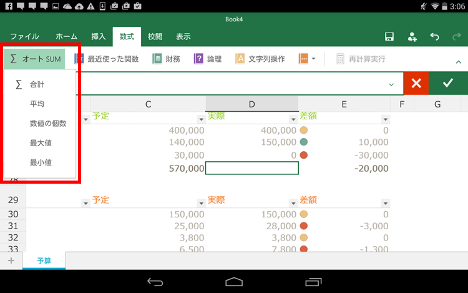Open the 財務 financial functions
The image size is (468, 293).
167,59
